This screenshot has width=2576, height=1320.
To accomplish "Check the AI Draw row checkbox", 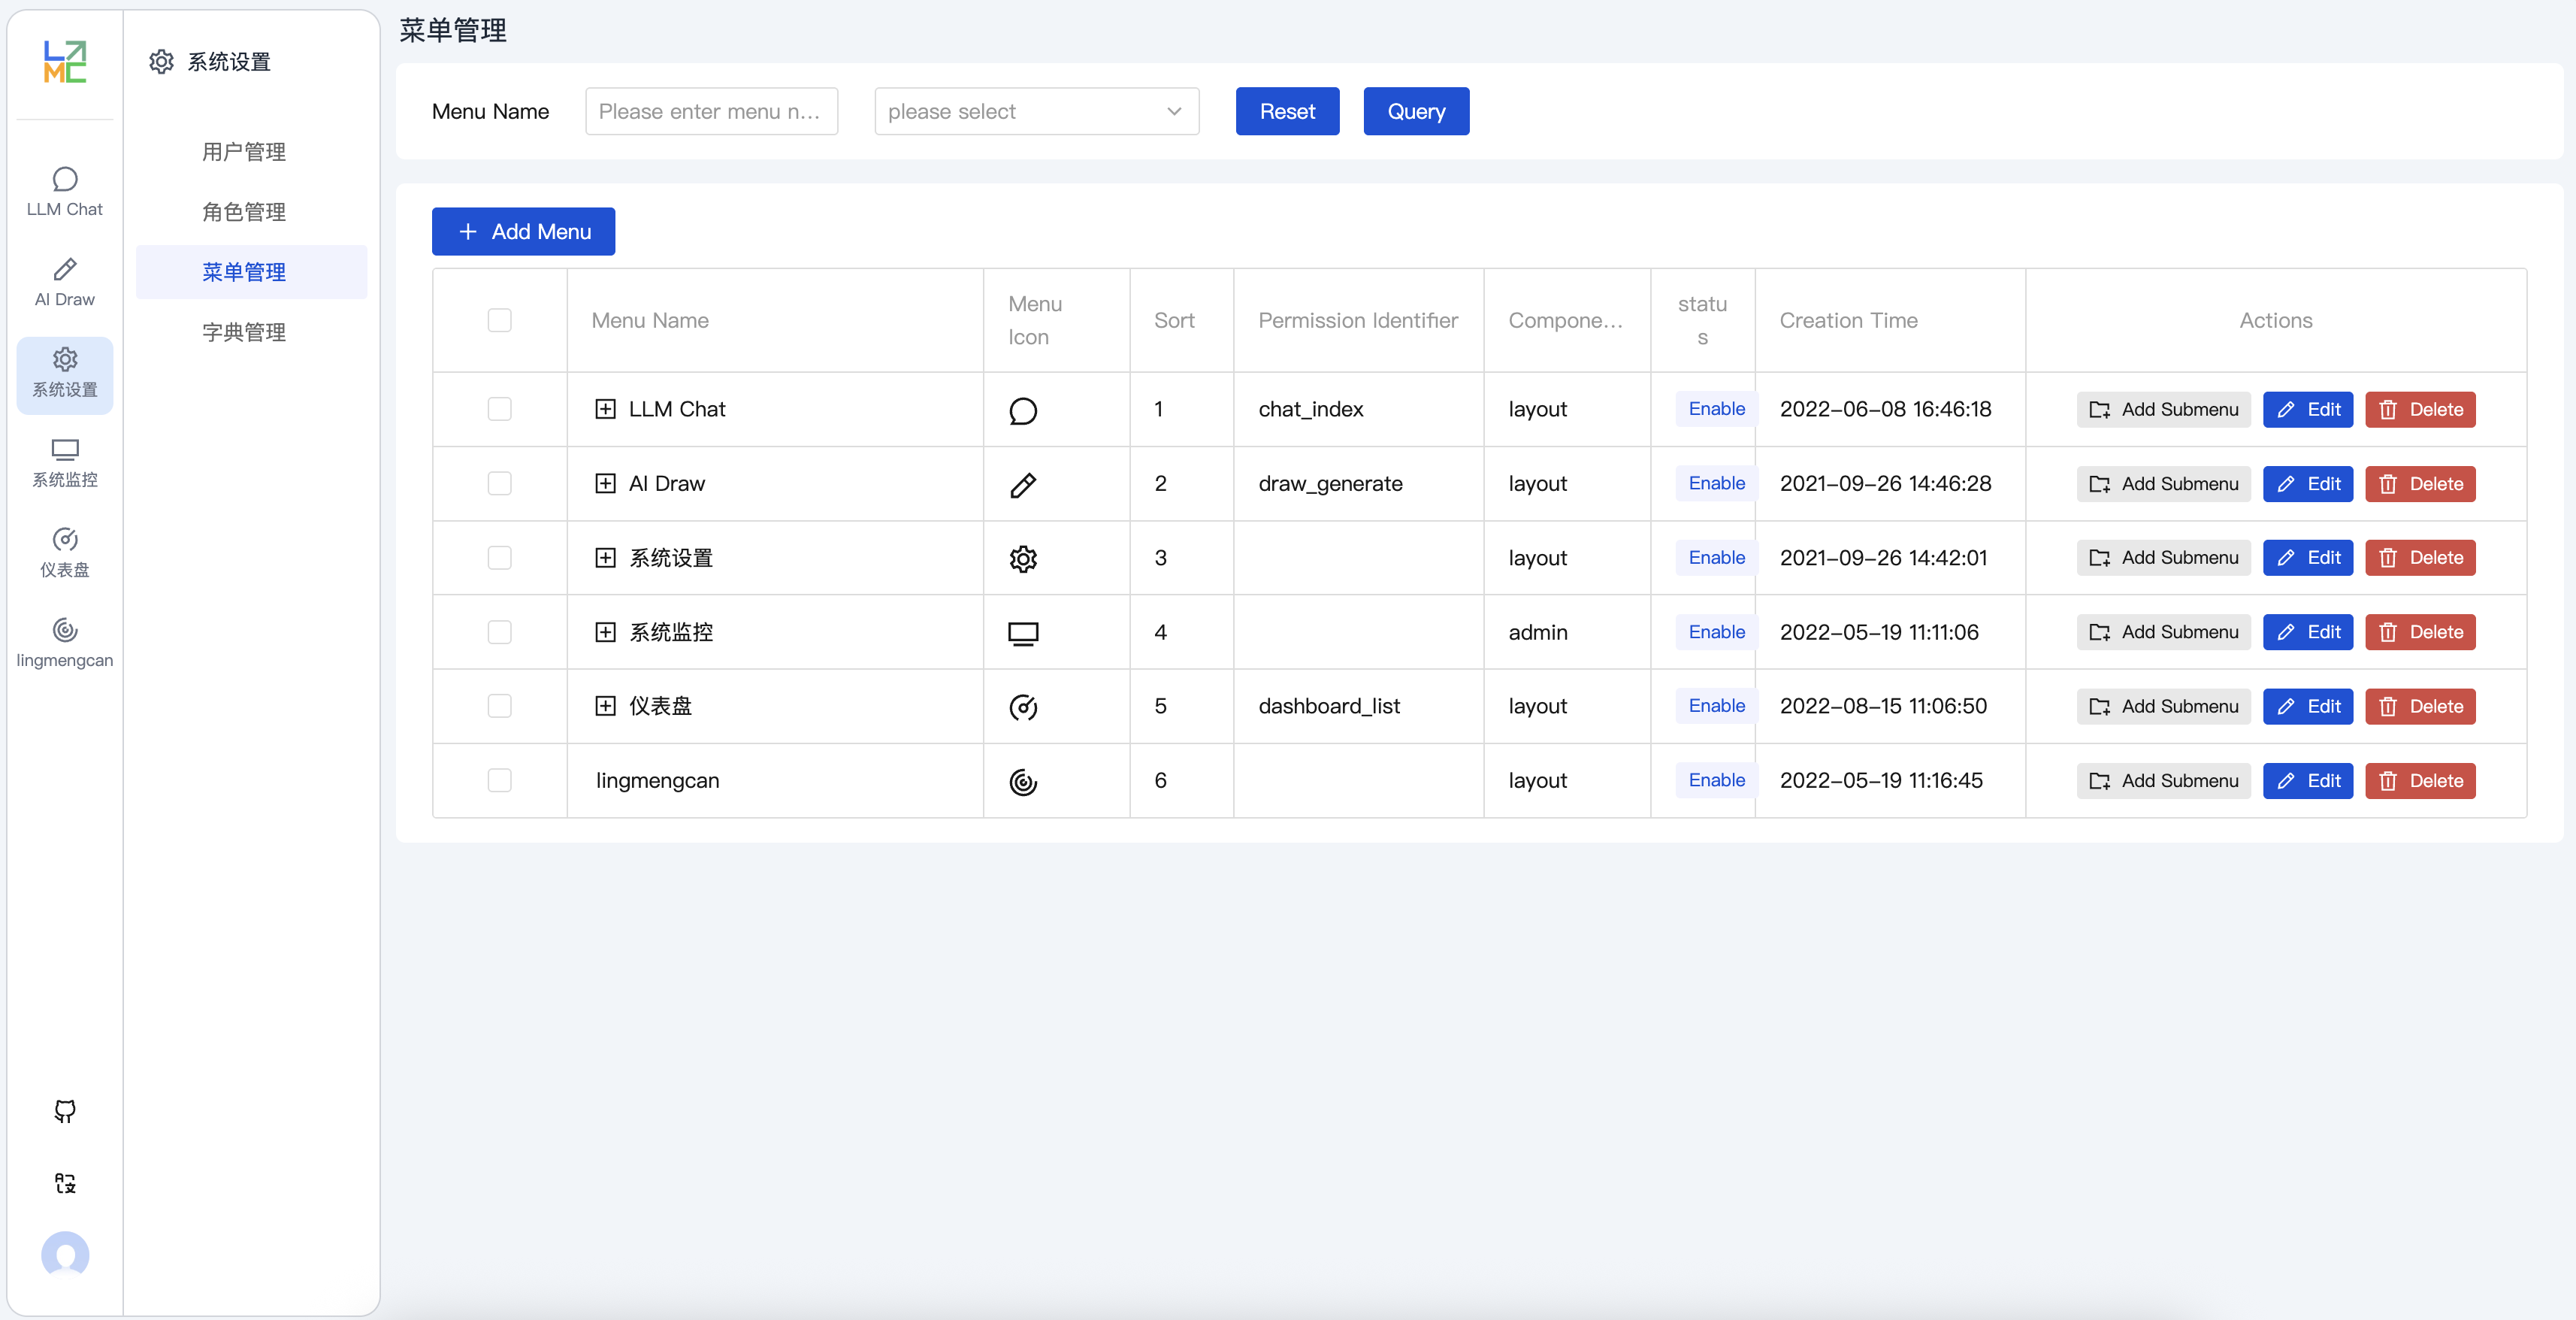I will (499, 484).
